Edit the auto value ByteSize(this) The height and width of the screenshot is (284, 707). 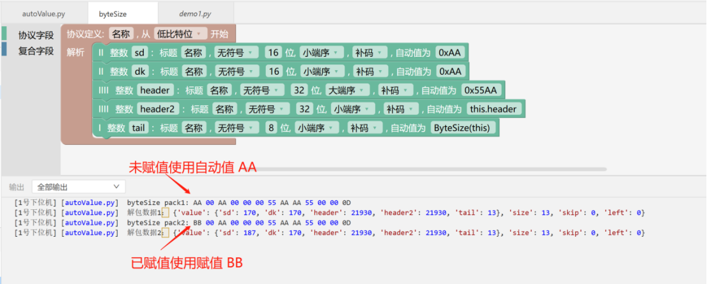(463, 128)
